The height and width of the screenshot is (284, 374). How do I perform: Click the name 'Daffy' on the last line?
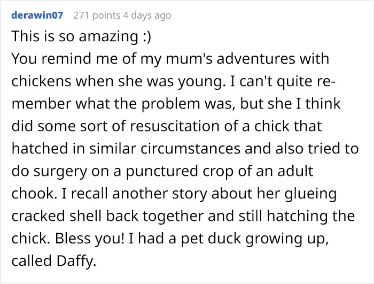point(75,261)
